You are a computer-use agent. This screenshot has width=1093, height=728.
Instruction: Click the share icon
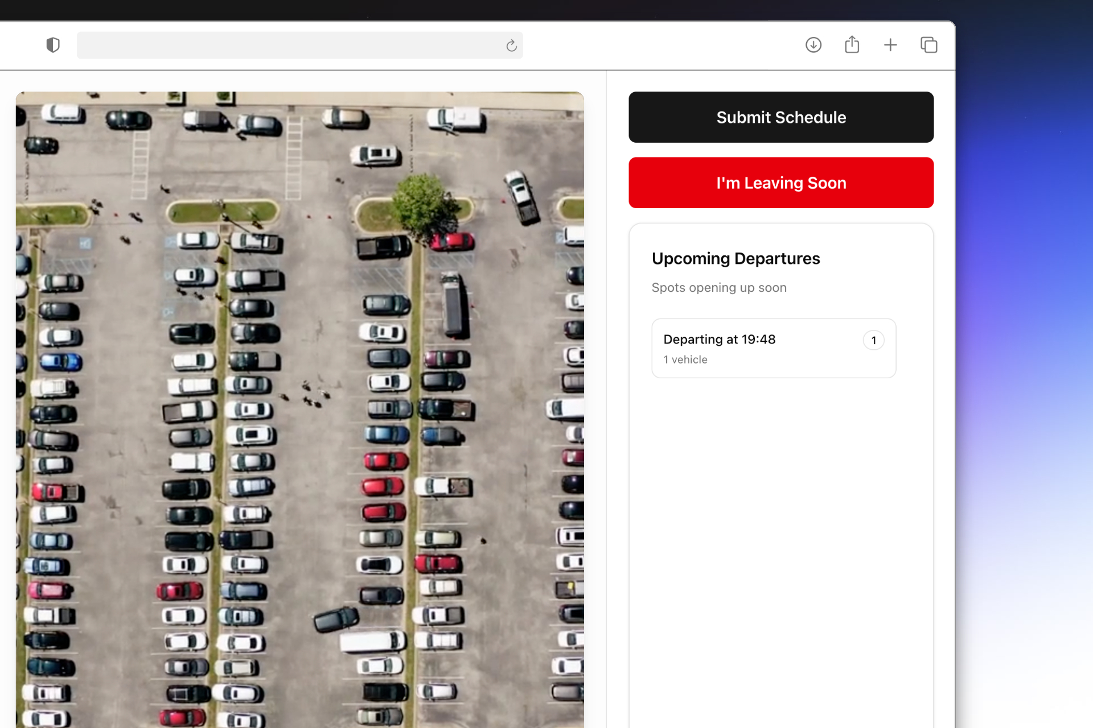click(852, 45)
